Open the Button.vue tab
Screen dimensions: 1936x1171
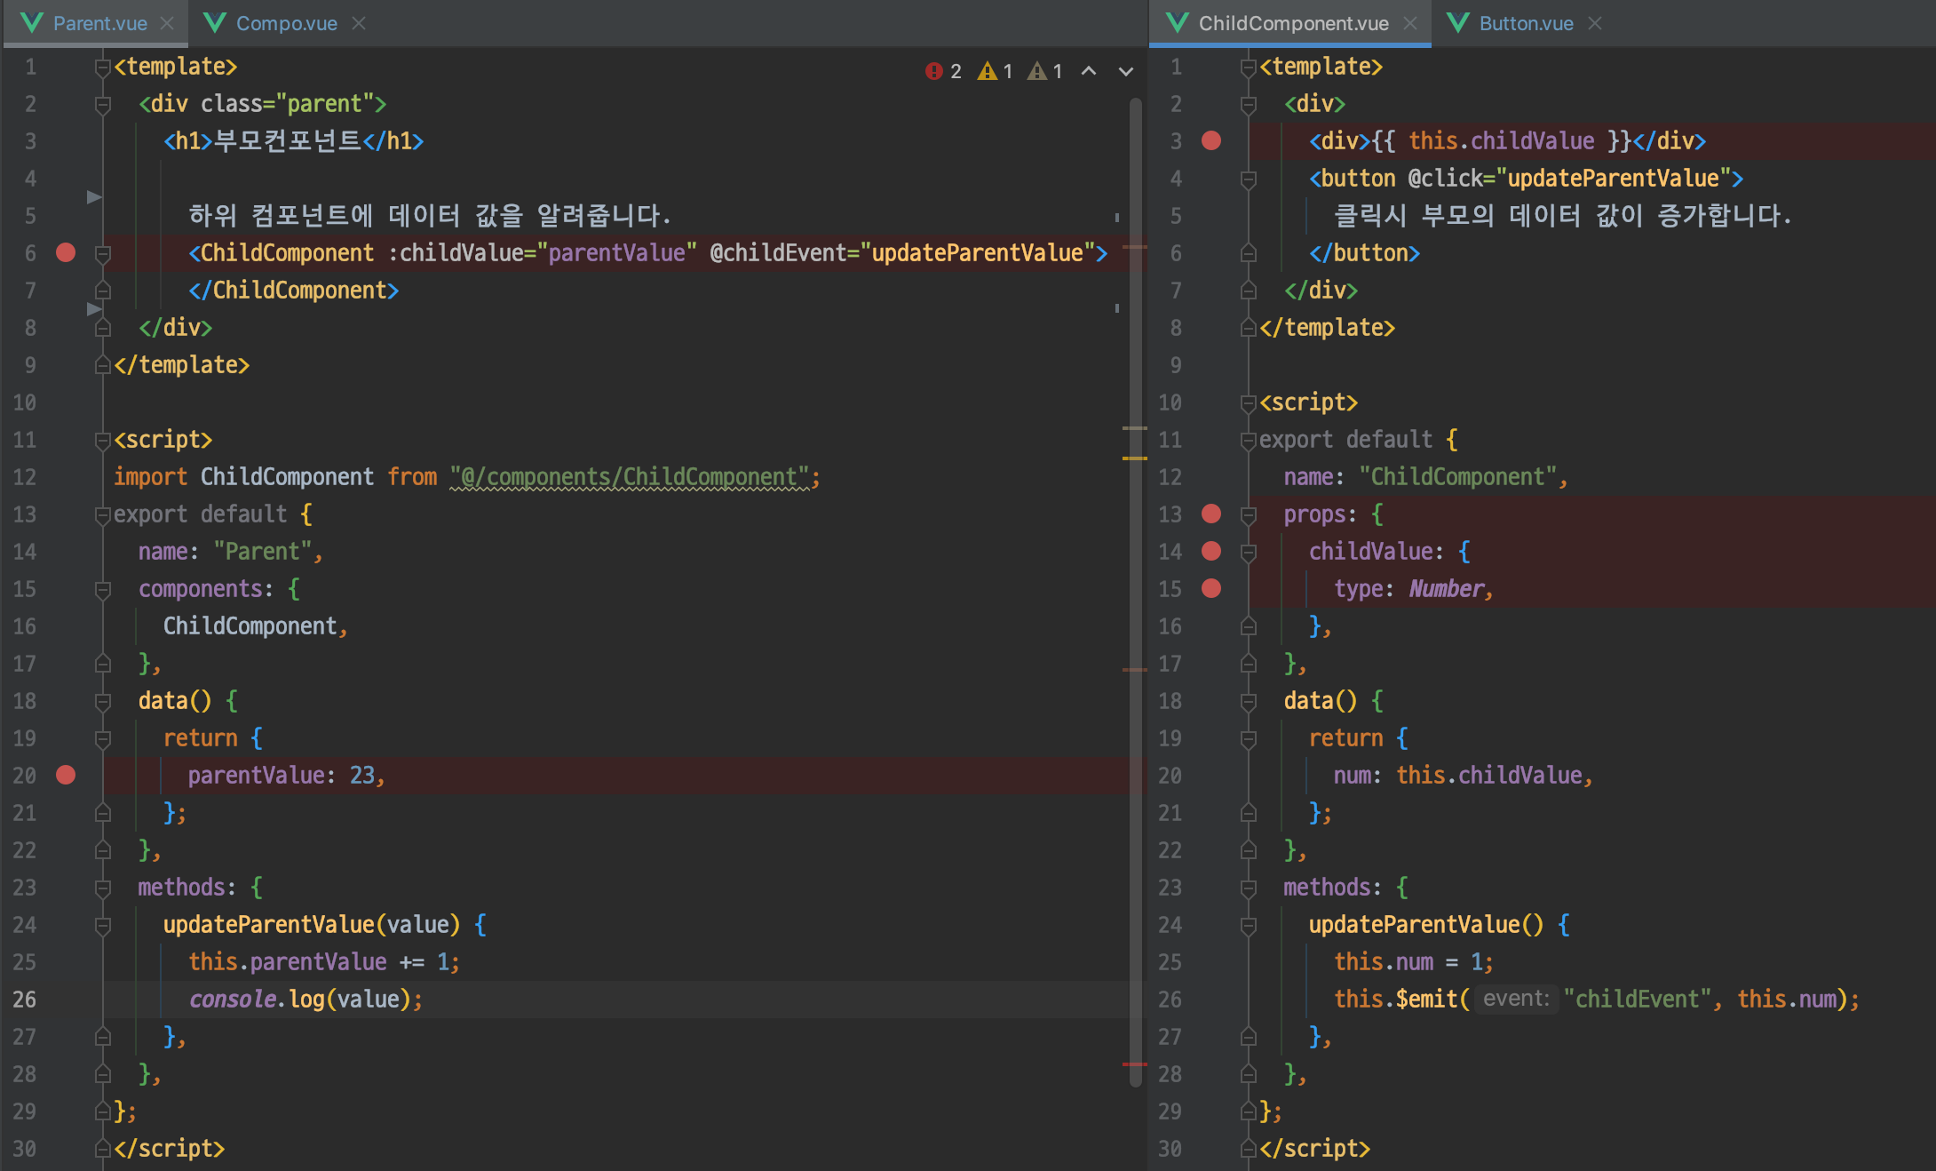1526,23
